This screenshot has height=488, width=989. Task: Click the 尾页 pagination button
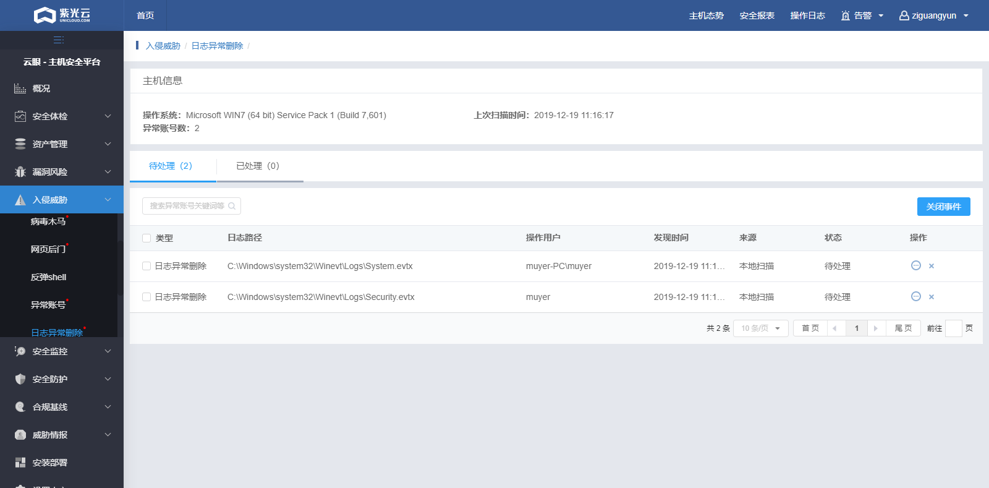click(903, 328)
